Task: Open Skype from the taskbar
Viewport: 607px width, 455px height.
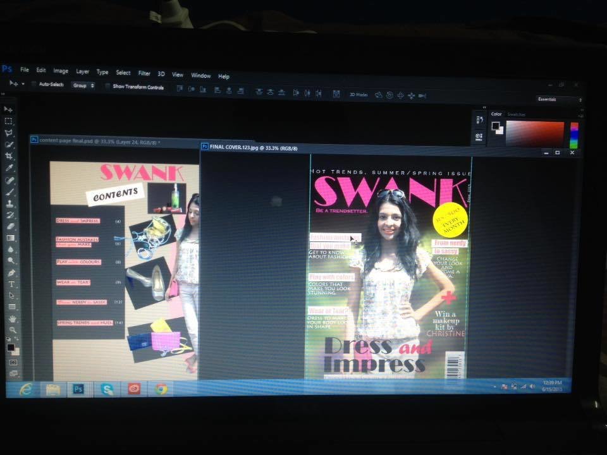Action: click(107, 389)
